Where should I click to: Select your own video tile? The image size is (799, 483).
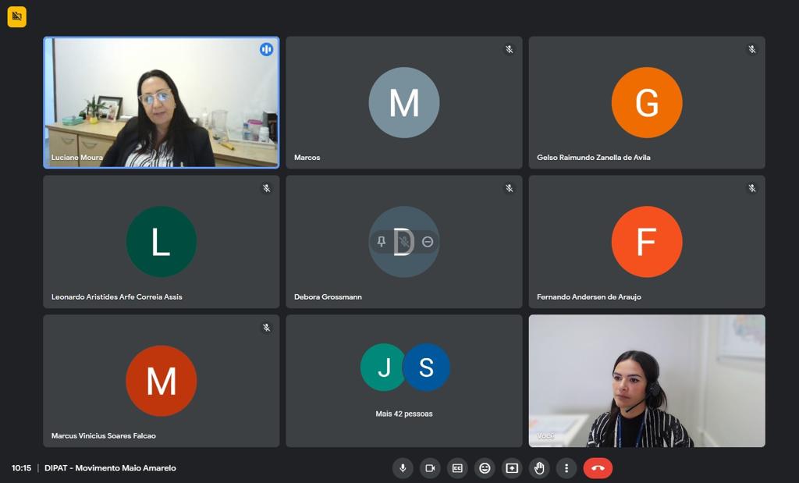coord(647,381)
